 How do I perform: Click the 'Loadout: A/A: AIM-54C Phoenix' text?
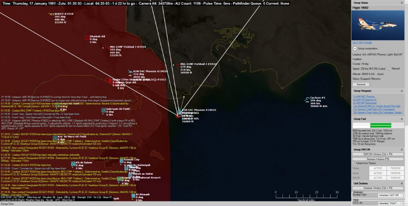(377, 55)
